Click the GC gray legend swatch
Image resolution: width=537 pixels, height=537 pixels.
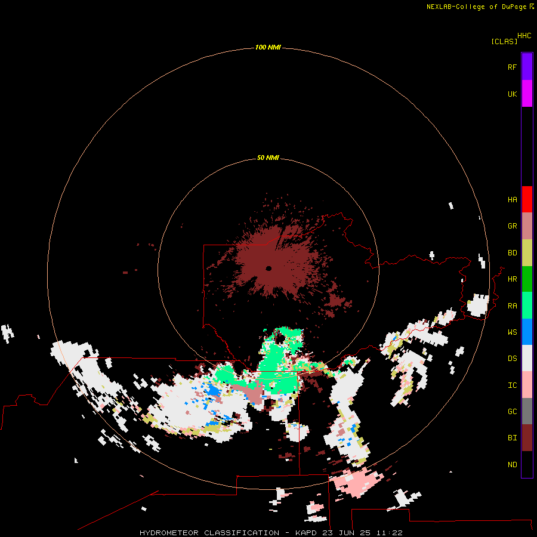click(527, 411)
